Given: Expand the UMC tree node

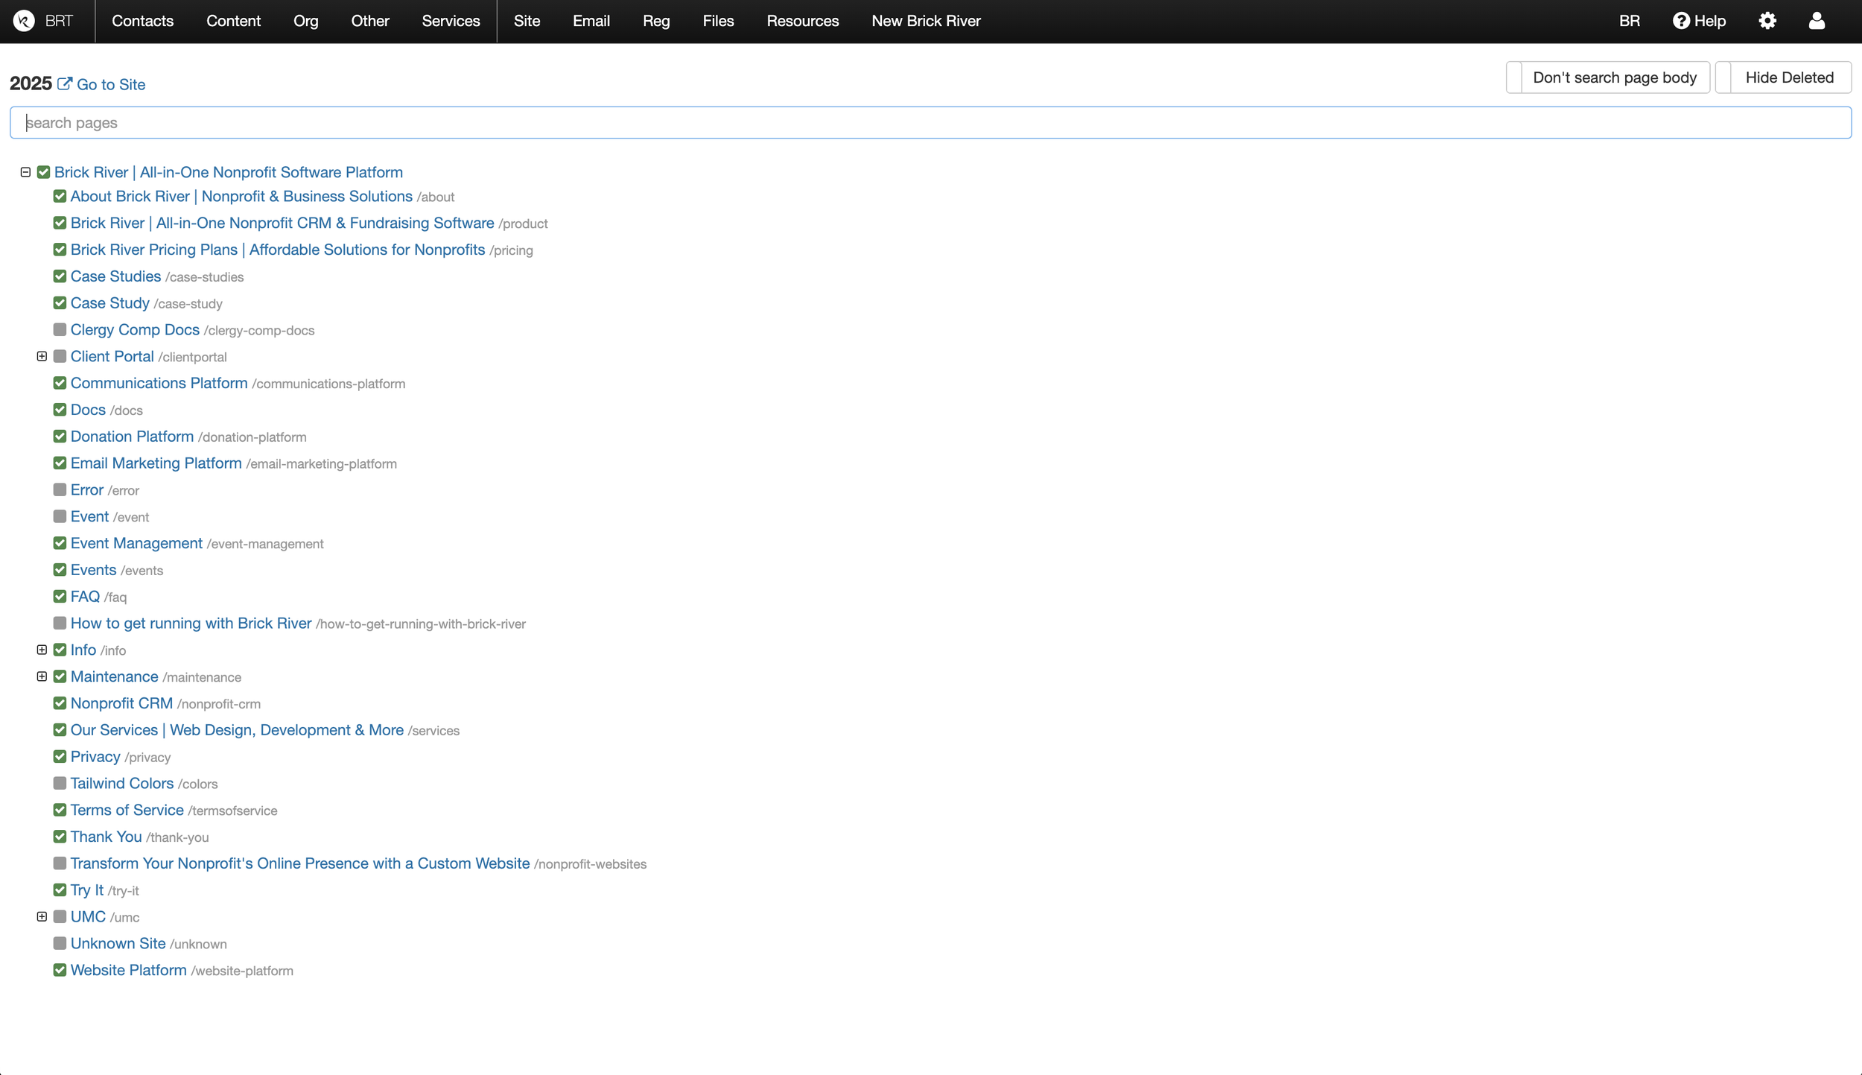Looking at the screenshot, I should click(x=42, y=916).
